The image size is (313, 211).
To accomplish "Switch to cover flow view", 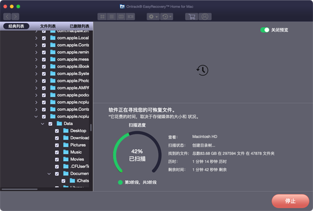I will pos(130,17).
